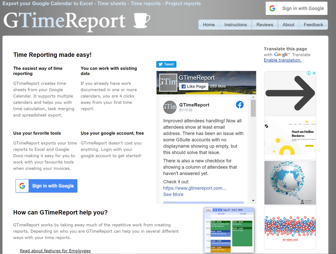Click Today button in calendar screenshot
Viewport: 336px width, 254px height.
point(208,210)
